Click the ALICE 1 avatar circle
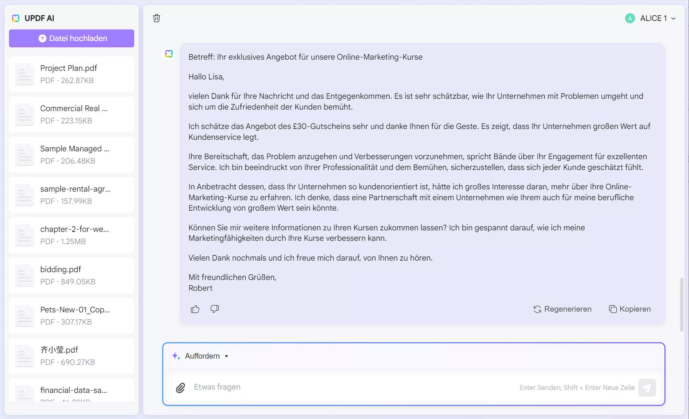Viewport: 689px width, 419px height. click(629, 18)
